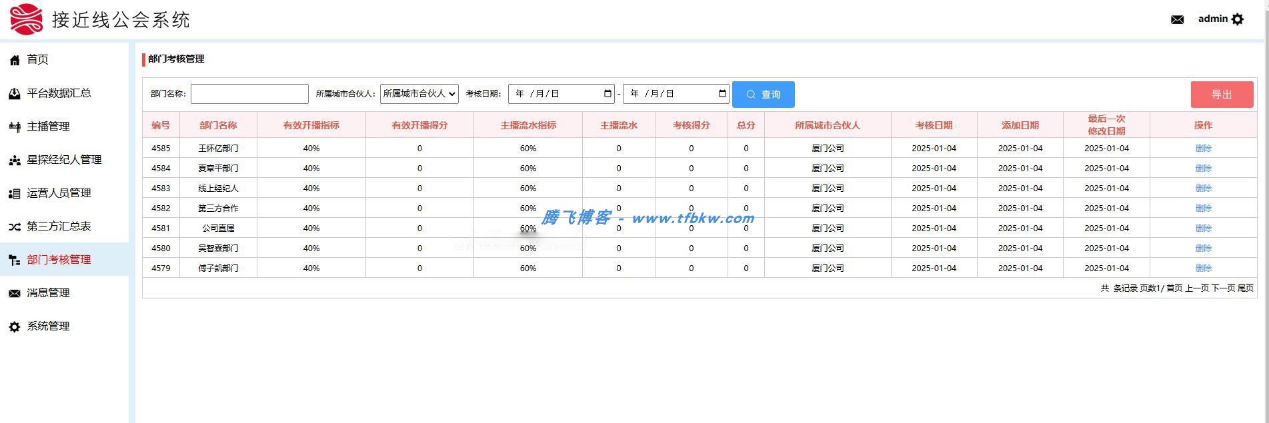Viewport: 1269px width, 423px height.
Task: Click 下一页 pagination link
Action: coord(1223,288)
